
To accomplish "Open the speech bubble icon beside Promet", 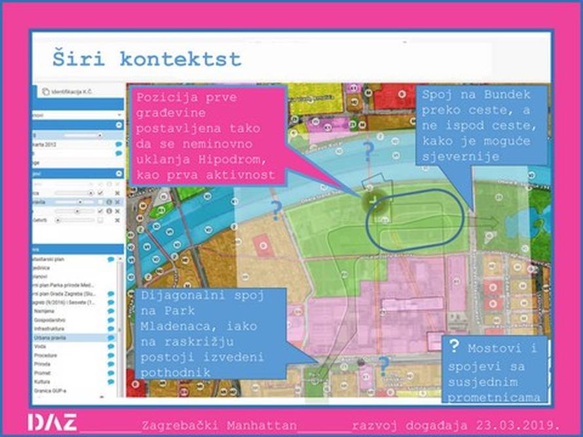I will 111,372.
